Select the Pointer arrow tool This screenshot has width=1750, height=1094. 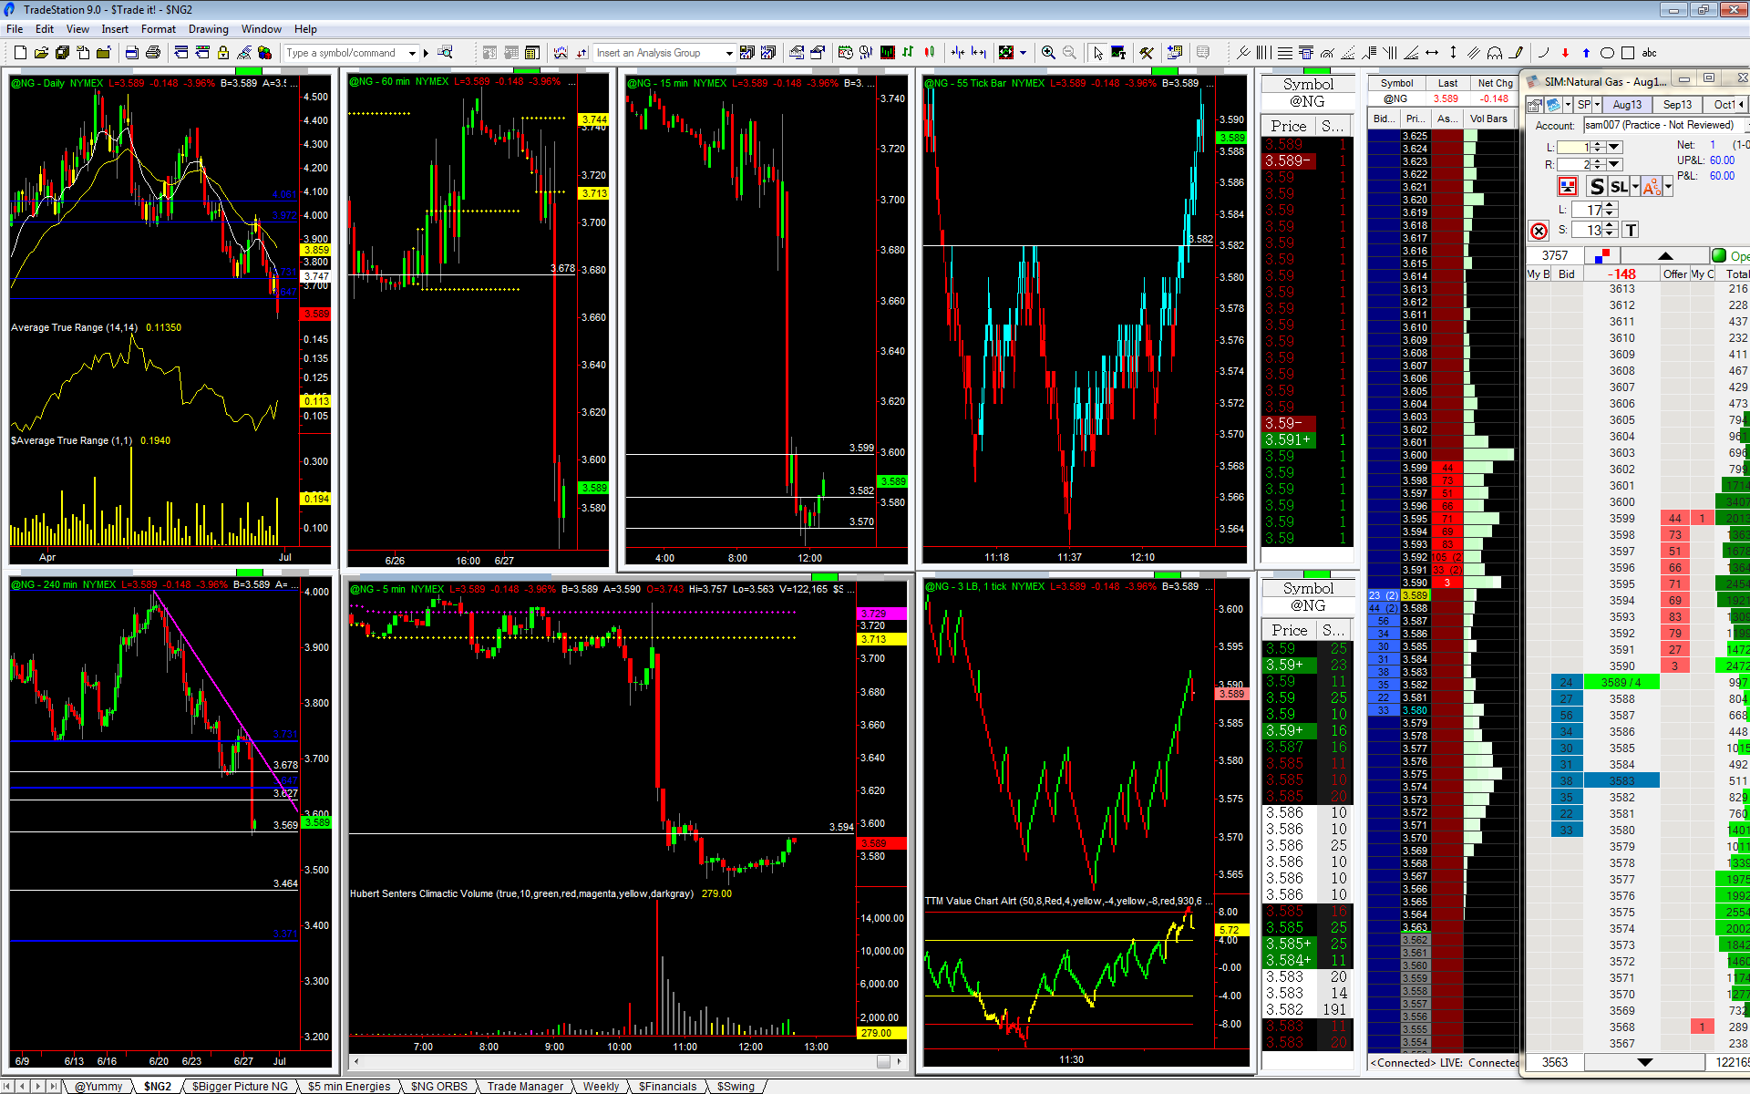(x=1097, y=53)
